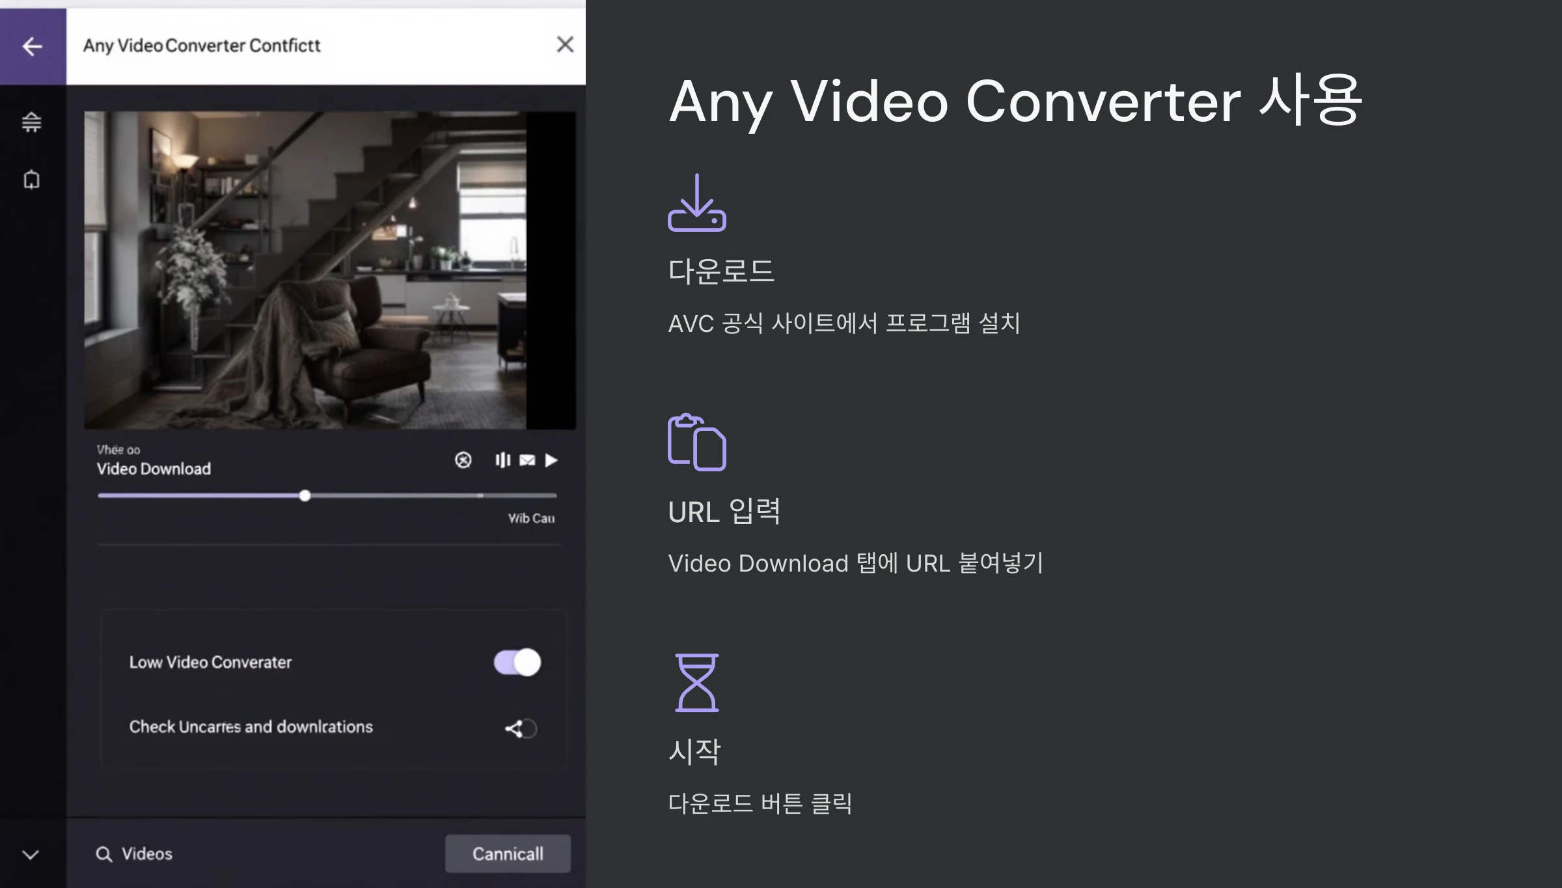
Task: Click the Wib Cau label under the slider
Action: 532,518
